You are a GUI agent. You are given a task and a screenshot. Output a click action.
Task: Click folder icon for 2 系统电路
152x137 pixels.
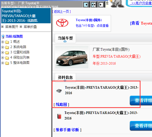[7, 47]
